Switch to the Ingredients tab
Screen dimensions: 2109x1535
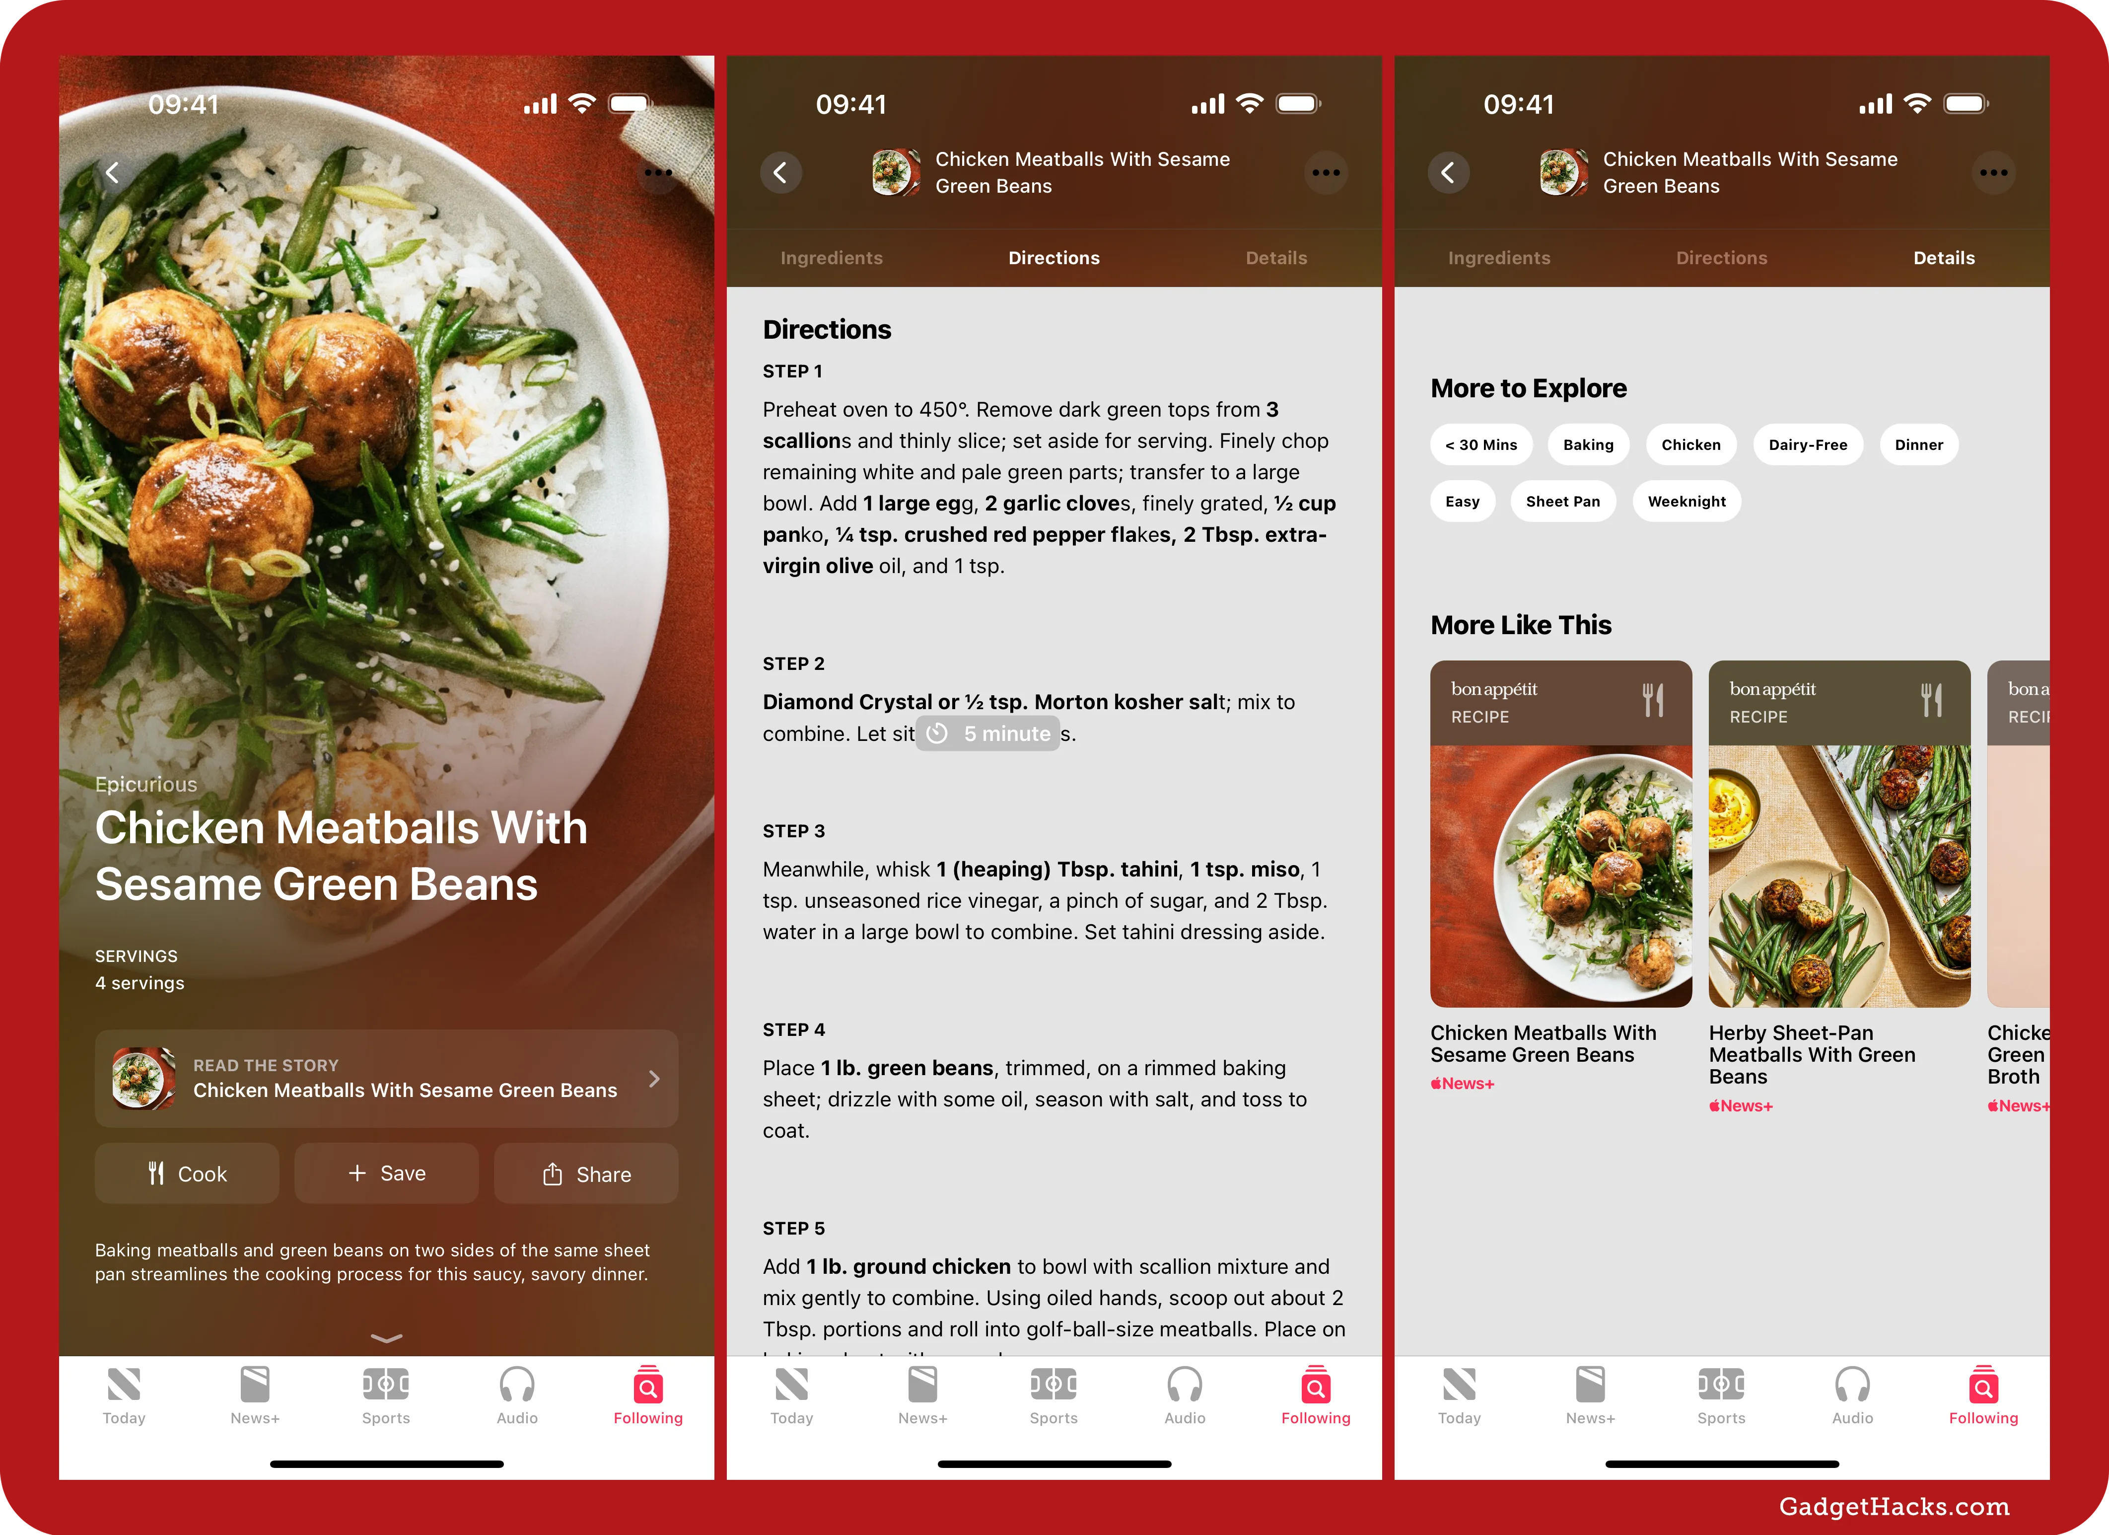(x=835, y=257)
